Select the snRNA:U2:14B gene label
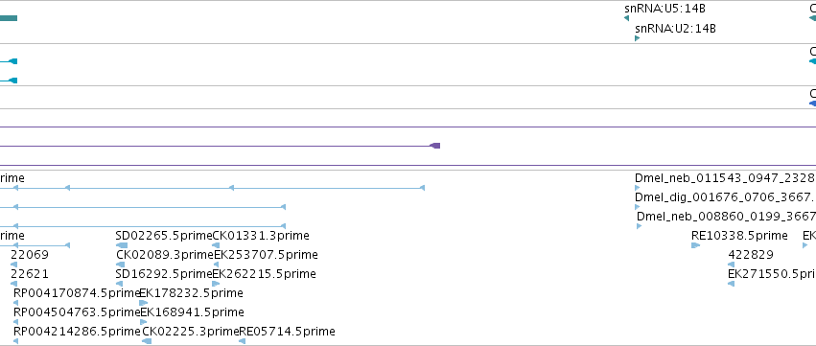The width and height of the screenshot is (816, 346). (x=675, y=28)
